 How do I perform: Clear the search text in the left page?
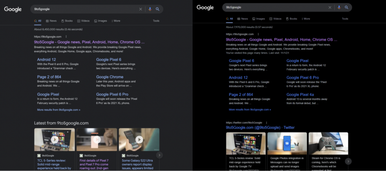point(141,9)
